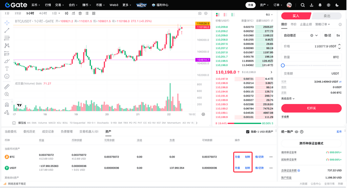Take a chart snapshot with camera icon
This screenshot has width=347, height=188.
point(200,13)
